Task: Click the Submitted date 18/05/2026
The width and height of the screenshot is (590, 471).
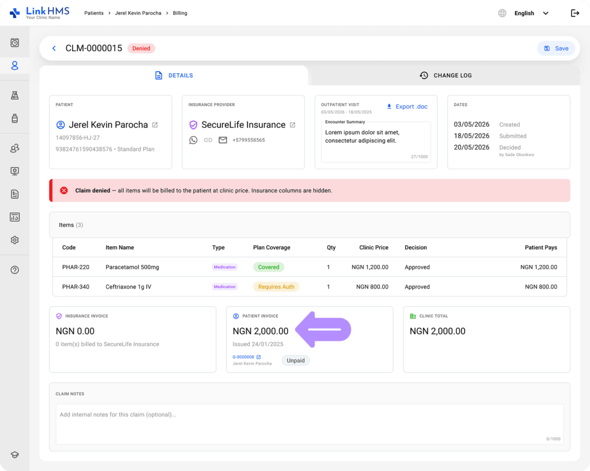Action: [471, 136]
